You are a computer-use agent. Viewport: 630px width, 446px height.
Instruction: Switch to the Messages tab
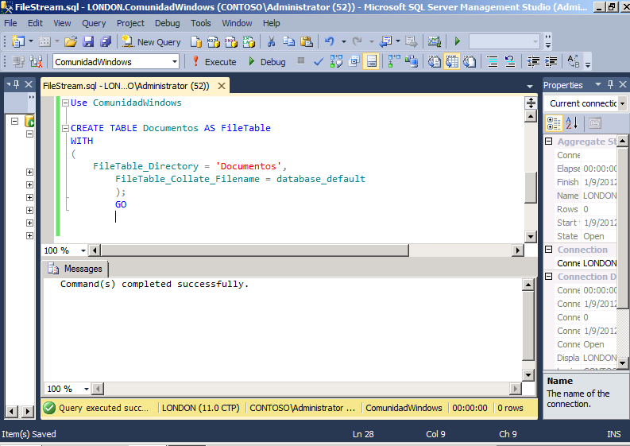[x=75, y=268]
